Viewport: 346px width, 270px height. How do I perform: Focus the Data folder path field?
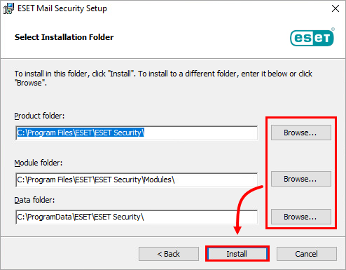(137, 217)
